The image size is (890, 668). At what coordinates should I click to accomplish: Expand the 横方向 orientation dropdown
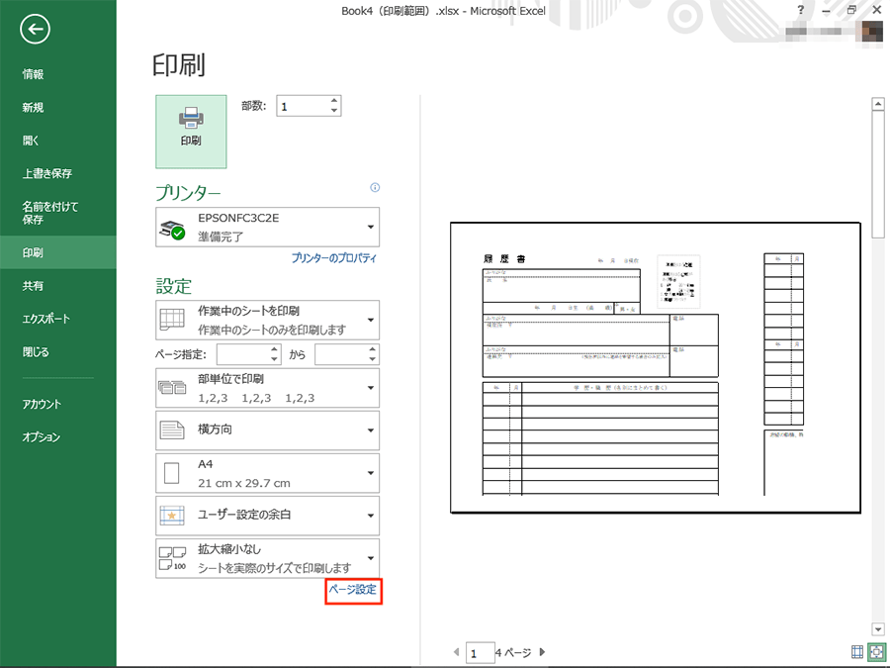pos(267,430)
